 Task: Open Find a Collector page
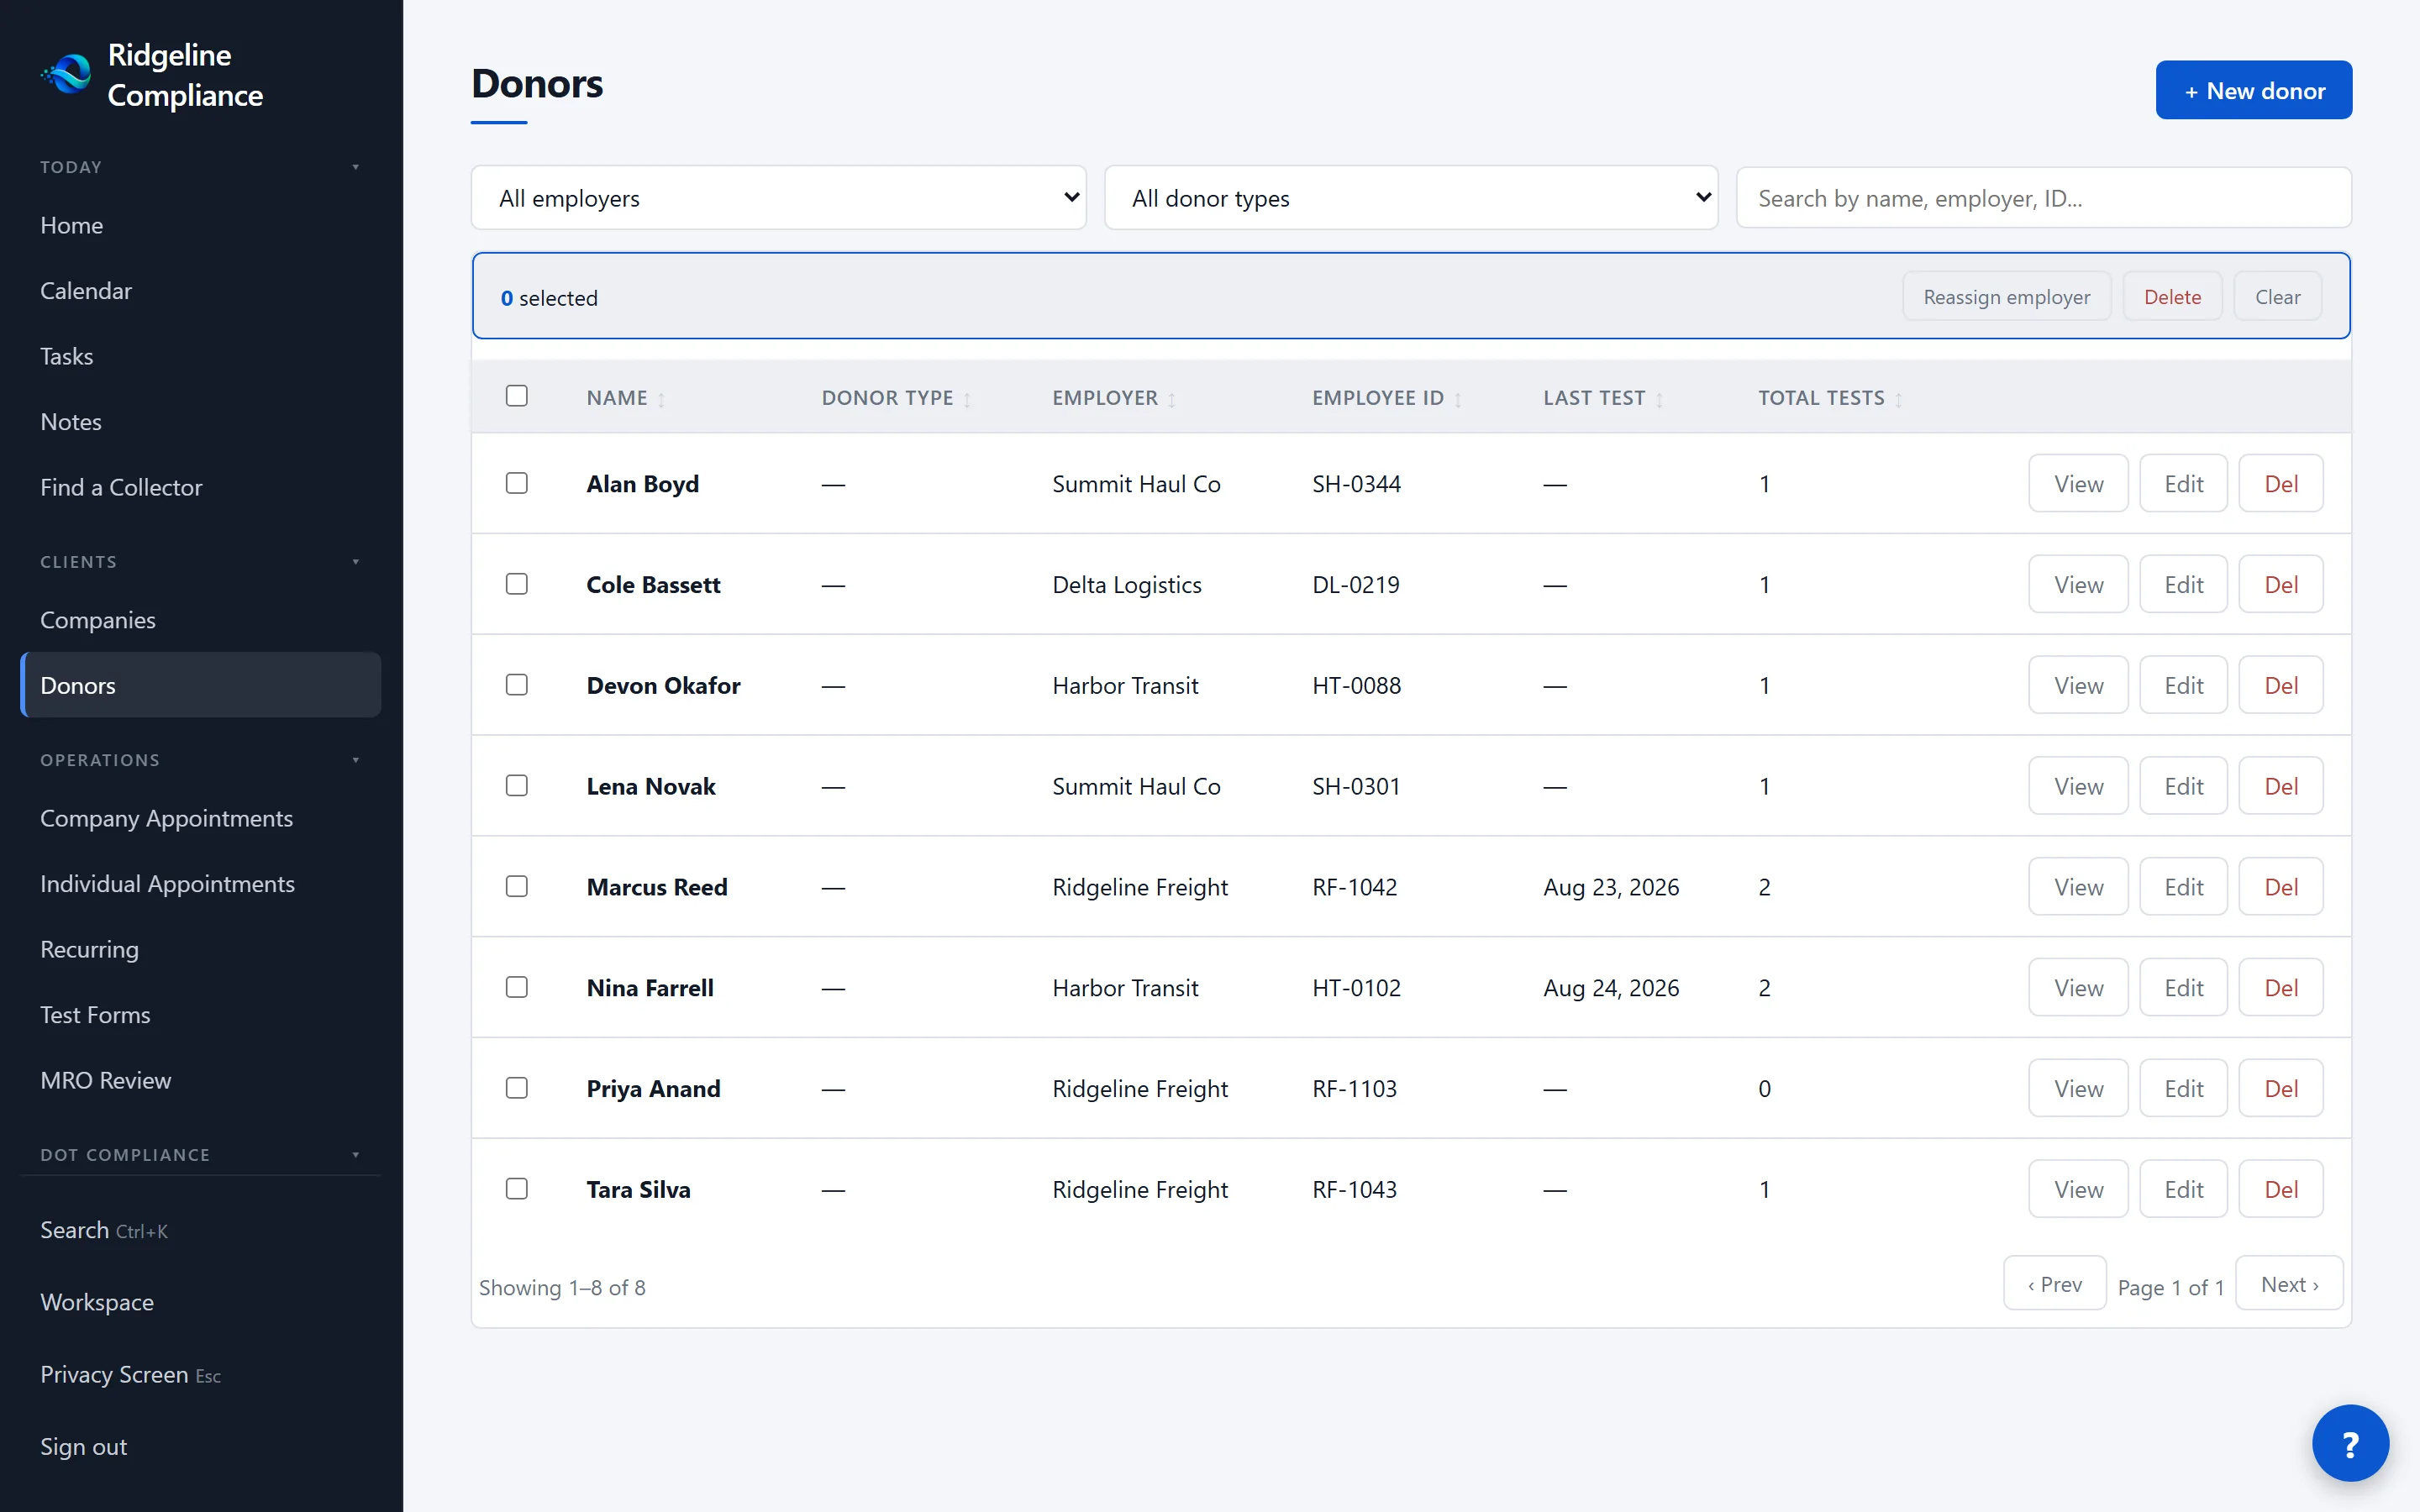click(x=200, y=487)
